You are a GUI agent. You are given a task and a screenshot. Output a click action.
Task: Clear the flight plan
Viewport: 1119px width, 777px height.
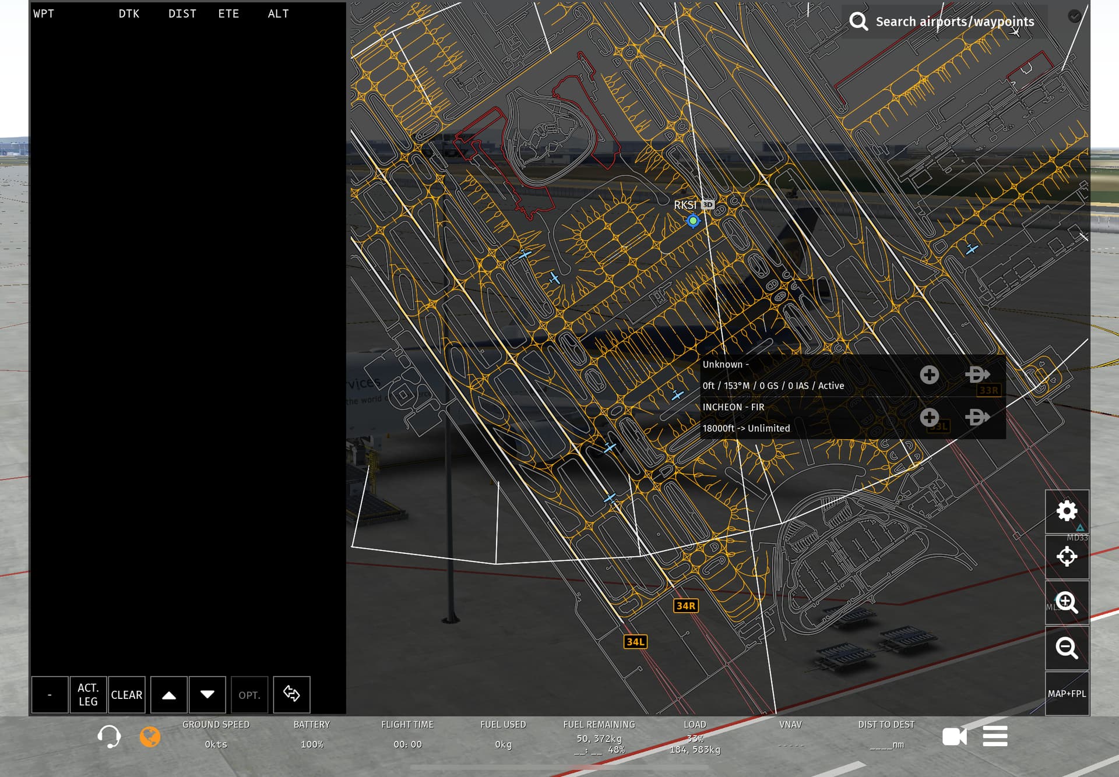126,694
